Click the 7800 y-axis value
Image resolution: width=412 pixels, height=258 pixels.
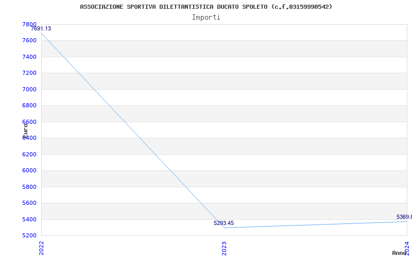(x=29, y=24)
